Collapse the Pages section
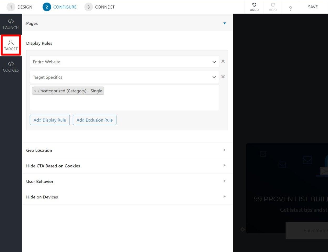The image size is (328, 252). coord(128,23)
